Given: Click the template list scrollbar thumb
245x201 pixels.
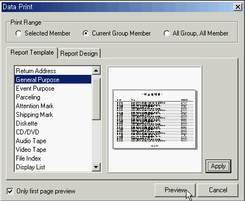Looking at the screenshot, I should tap(96, 99).
